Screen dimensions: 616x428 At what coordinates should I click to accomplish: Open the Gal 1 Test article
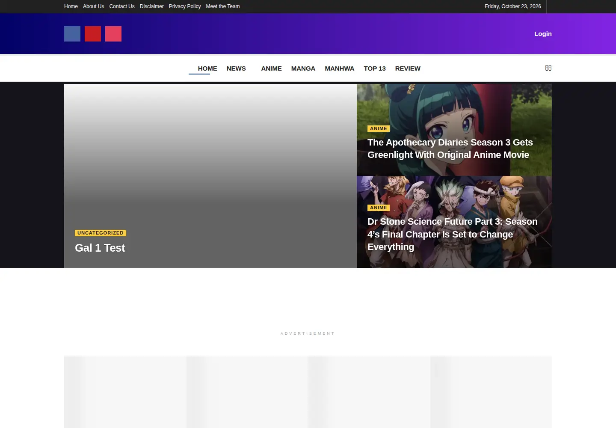pos(100,248)
